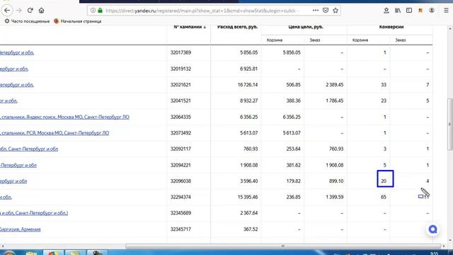This screenshot has width=453, height=255.
Task: Open campaign link for 32041521
Action: coord(8,101)
